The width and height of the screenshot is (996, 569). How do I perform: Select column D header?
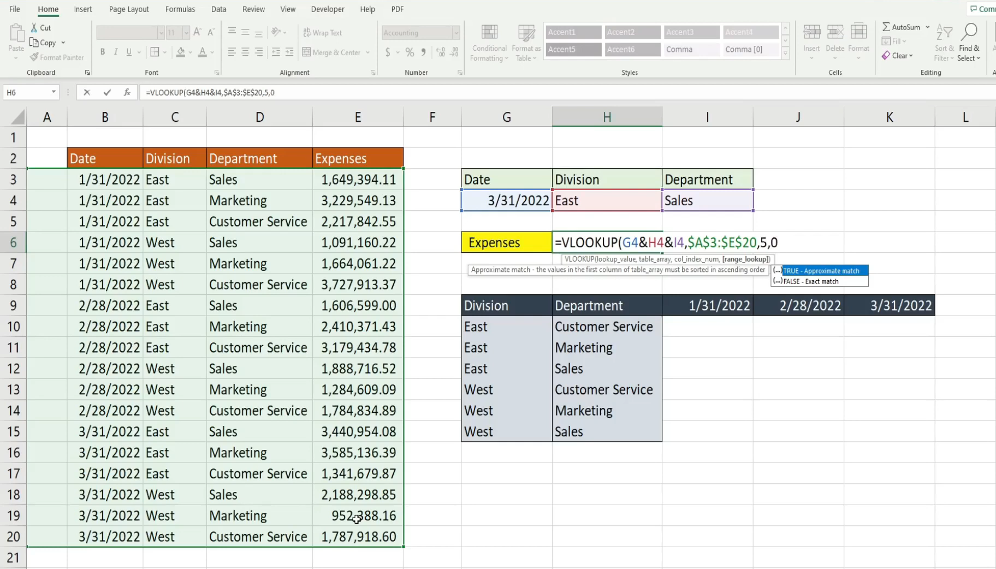coord(259,117)
